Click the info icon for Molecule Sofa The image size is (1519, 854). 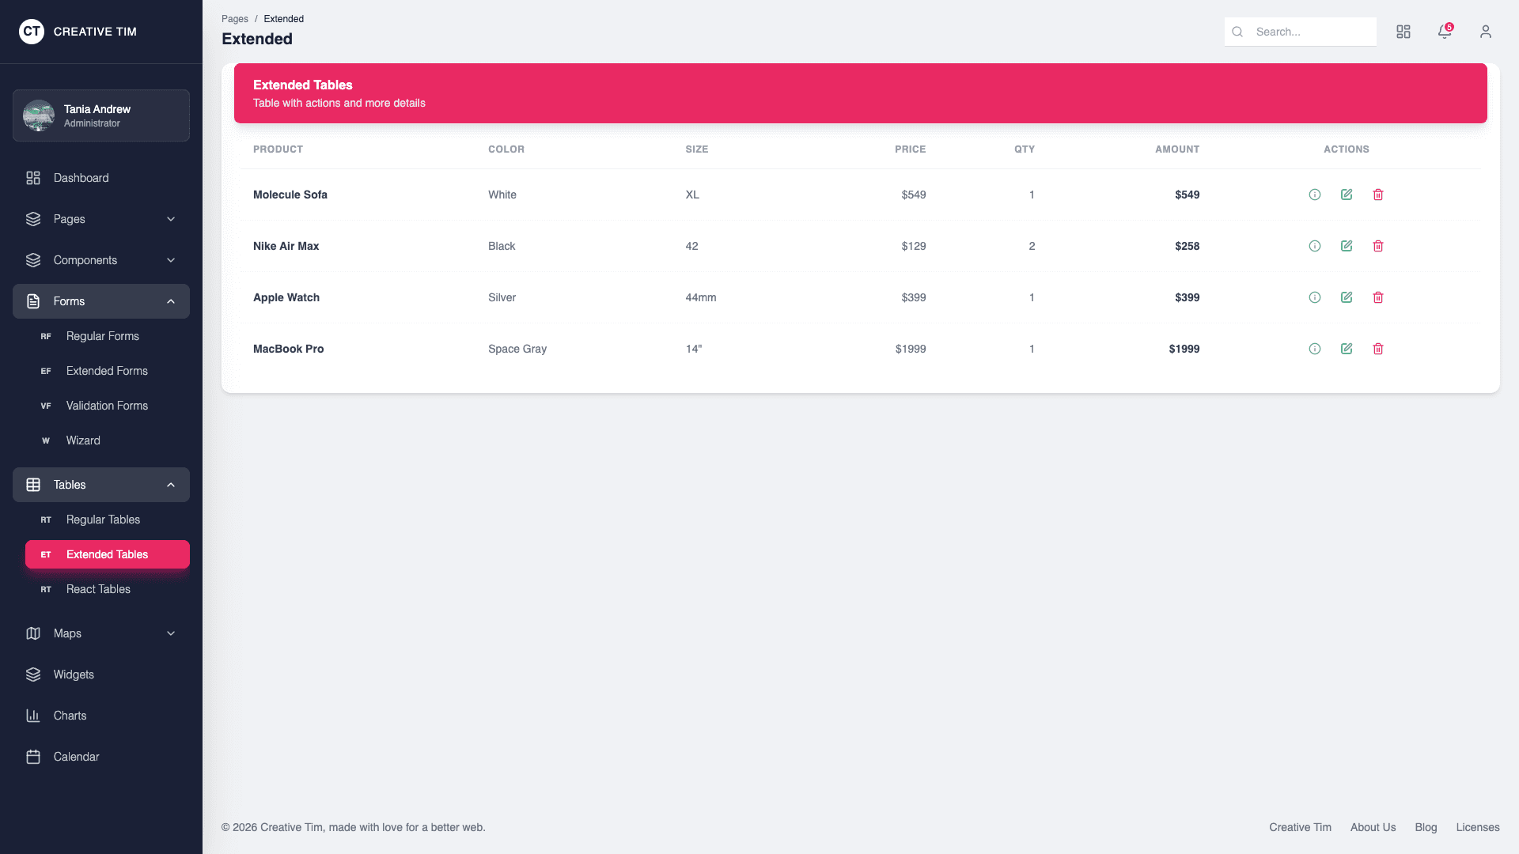tap(1315, 195)
